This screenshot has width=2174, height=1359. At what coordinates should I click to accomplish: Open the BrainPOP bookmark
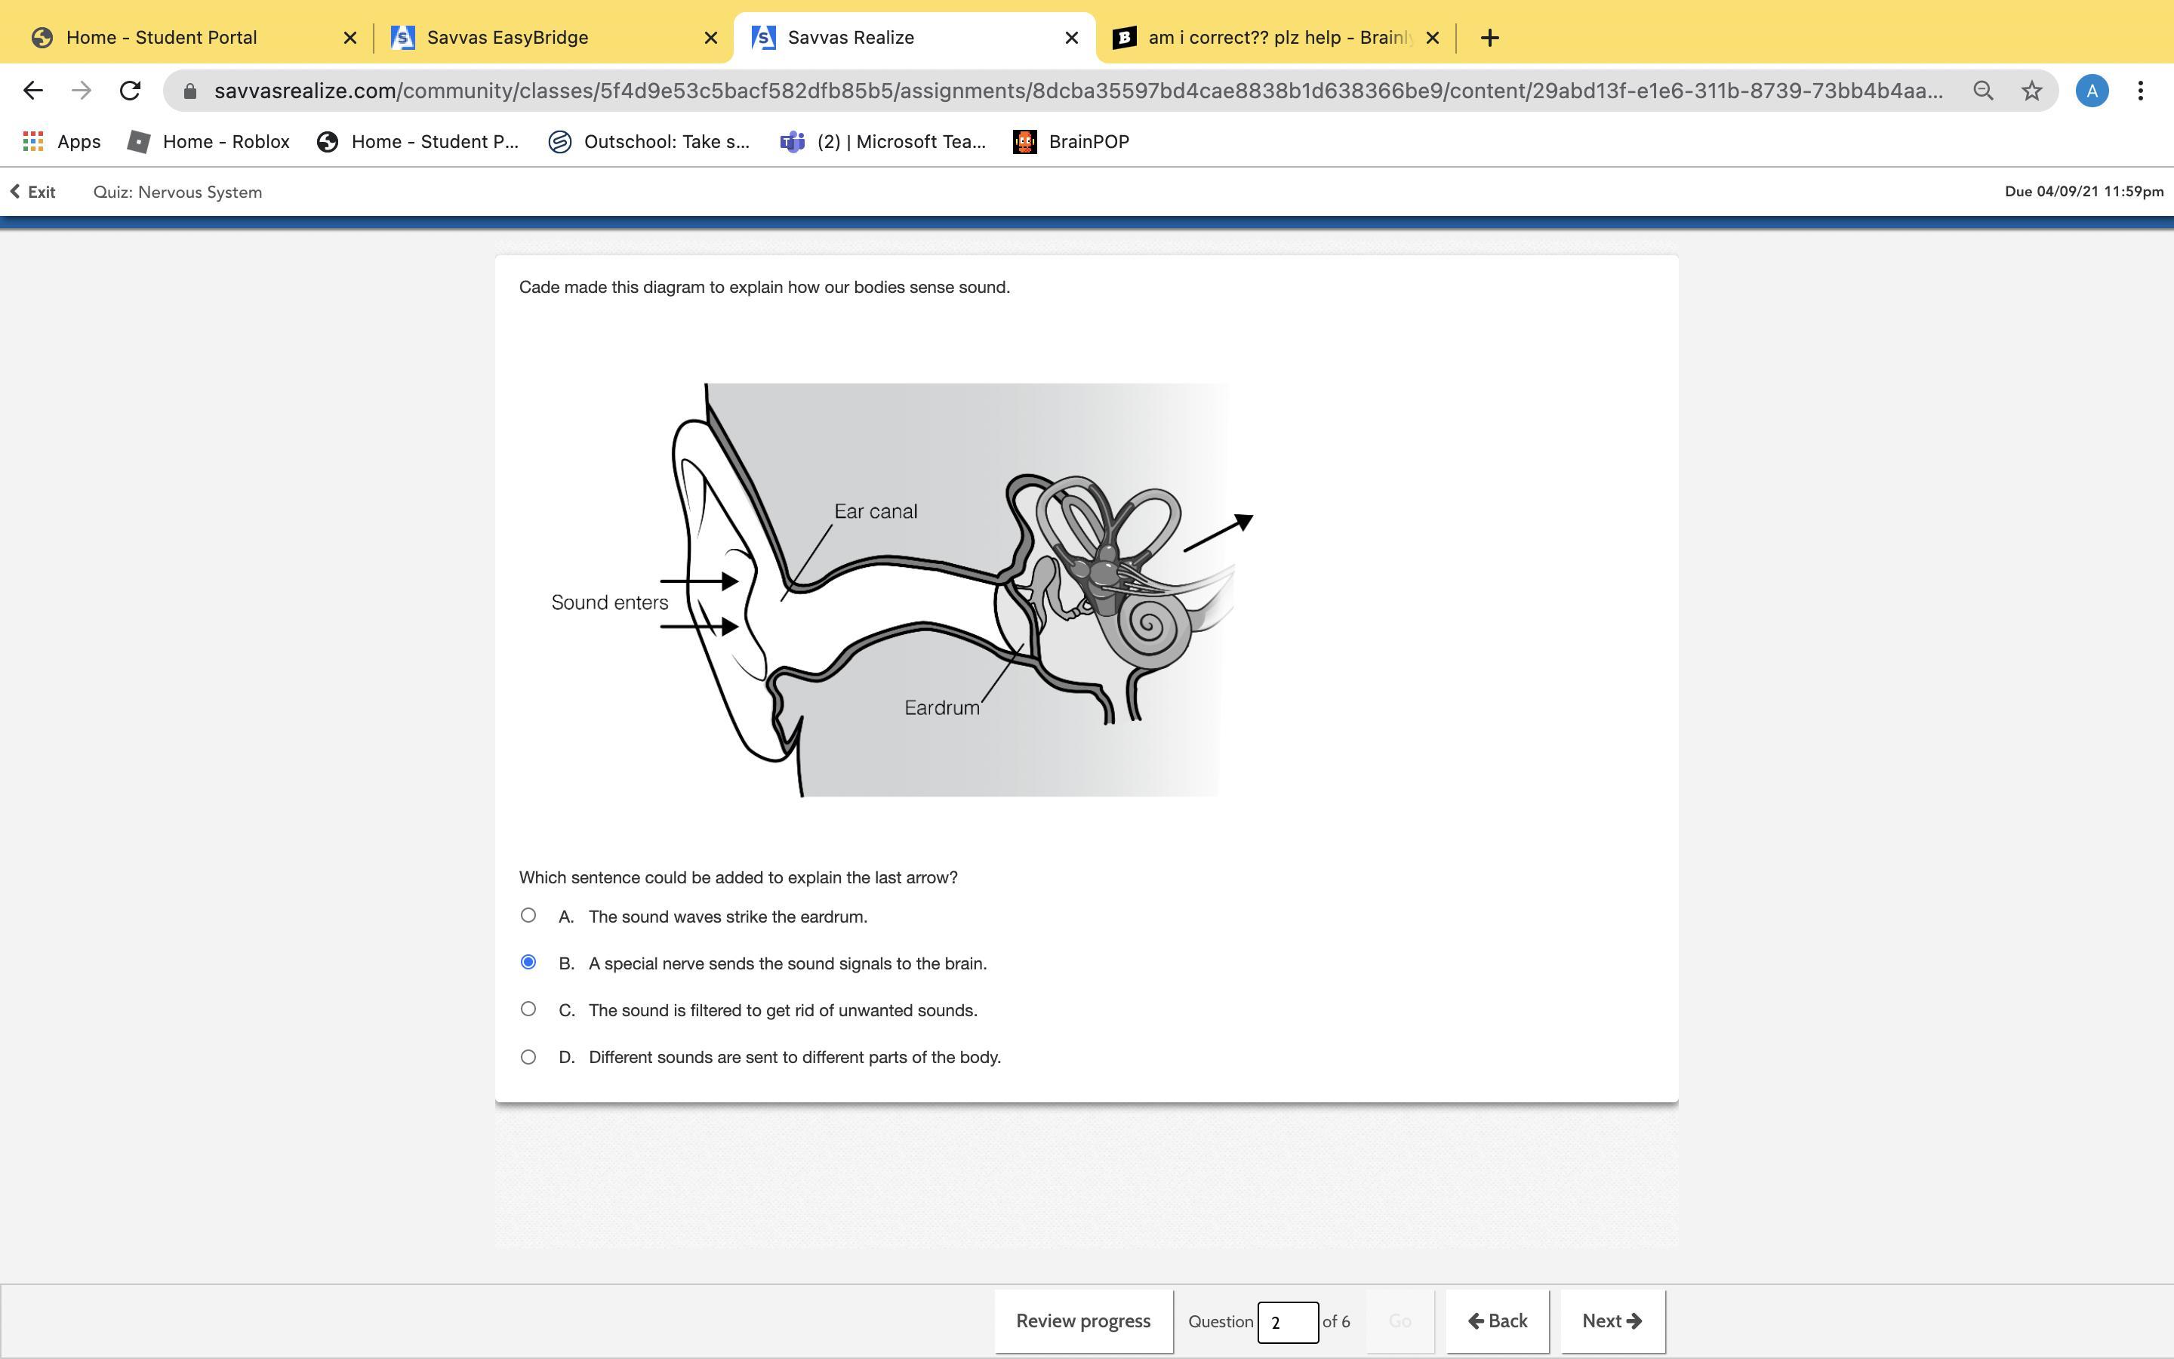(1071, 141)
